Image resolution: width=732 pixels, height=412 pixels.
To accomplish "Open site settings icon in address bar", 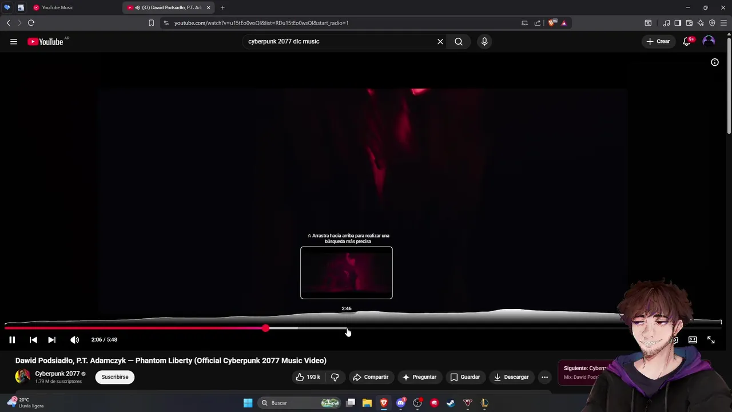I will (x=166, y=23).
